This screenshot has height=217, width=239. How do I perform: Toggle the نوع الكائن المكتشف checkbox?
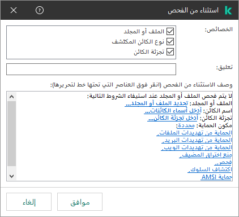(170, 42)
